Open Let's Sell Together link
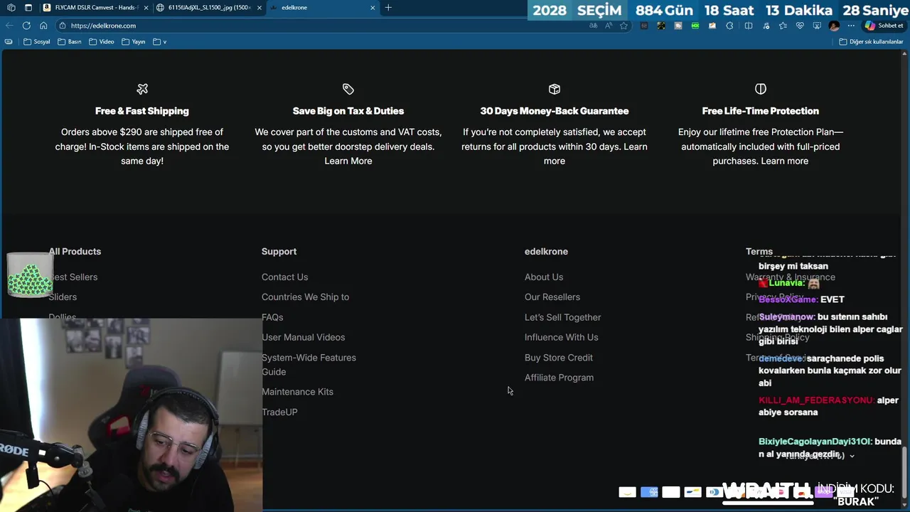The image size is (910, 512). [x=562, y=317]
